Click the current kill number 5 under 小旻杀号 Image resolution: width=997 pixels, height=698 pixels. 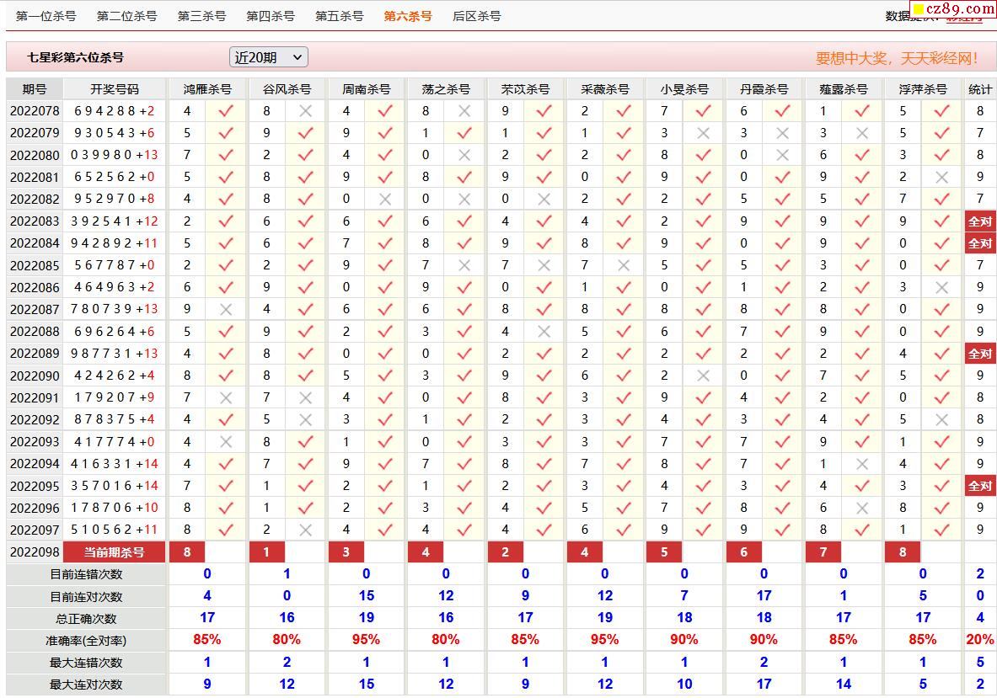[x=664, y=552]
